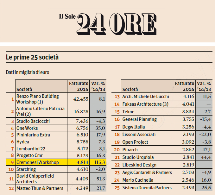Click the 'Progetto Cmr' company name

(x=29, y=155)
